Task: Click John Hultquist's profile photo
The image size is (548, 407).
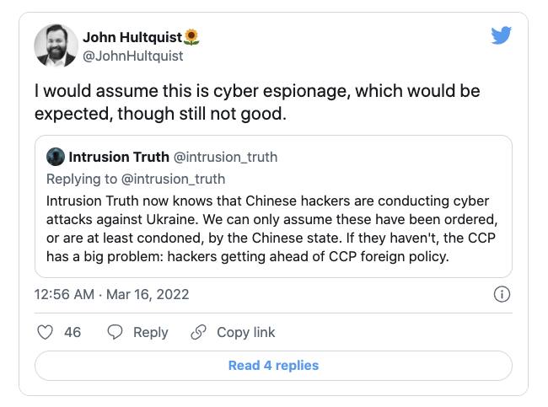Action: pos(56,46)
